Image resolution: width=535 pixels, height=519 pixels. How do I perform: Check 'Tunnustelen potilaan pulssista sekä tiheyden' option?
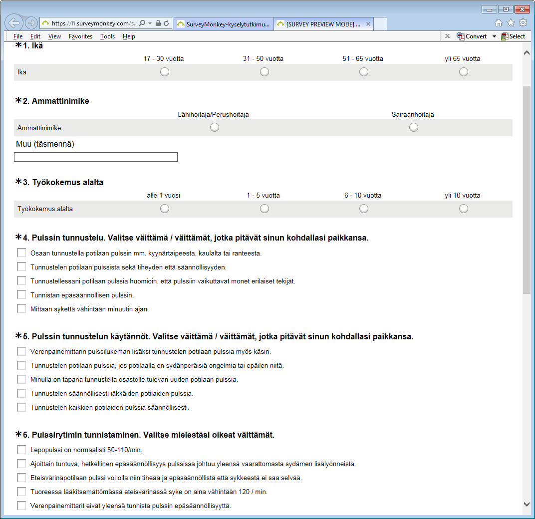point(21,267)
